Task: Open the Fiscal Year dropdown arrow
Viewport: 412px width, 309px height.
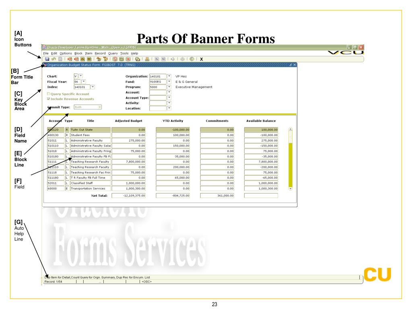Action: point(84,81)
